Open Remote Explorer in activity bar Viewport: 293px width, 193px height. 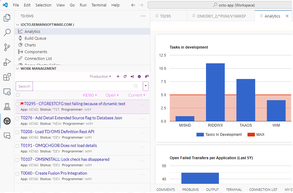[7, 92]
